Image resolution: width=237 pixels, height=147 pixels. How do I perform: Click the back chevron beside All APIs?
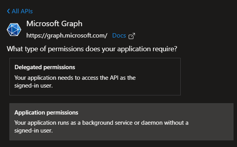9,11
